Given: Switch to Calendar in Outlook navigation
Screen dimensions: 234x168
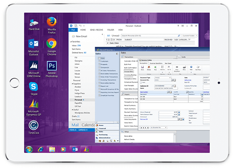Looking at the screenshot, I should click(88, 125).
